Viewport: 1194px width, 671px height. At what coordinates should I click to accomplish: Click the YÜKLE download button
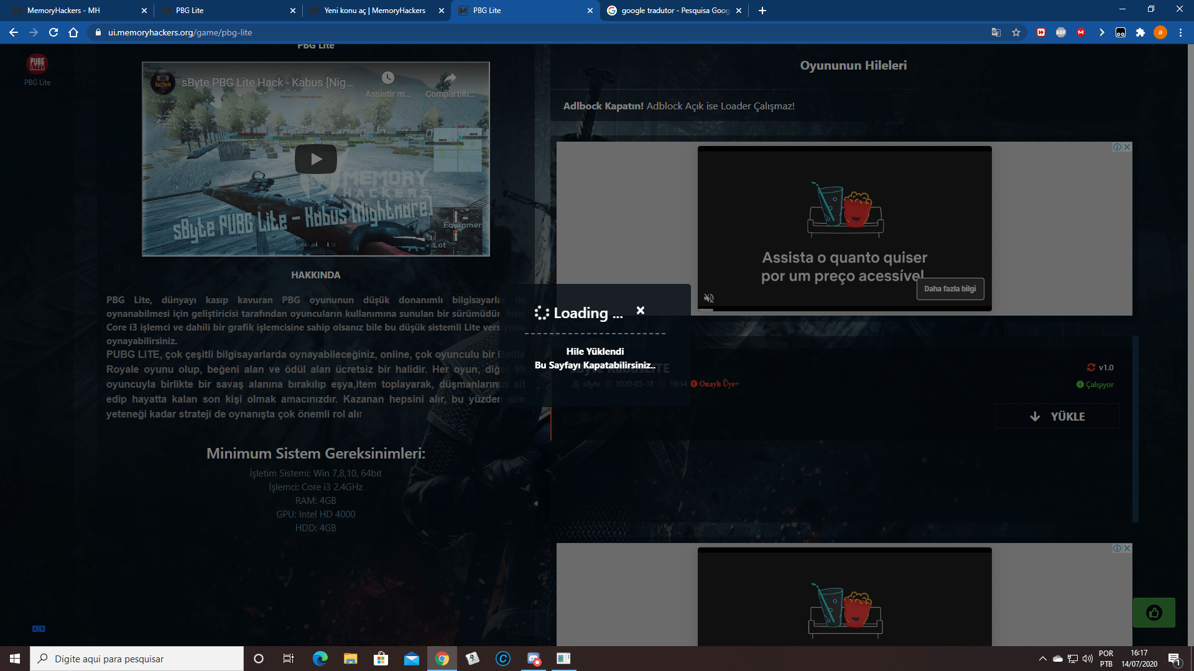[1058, 416]
